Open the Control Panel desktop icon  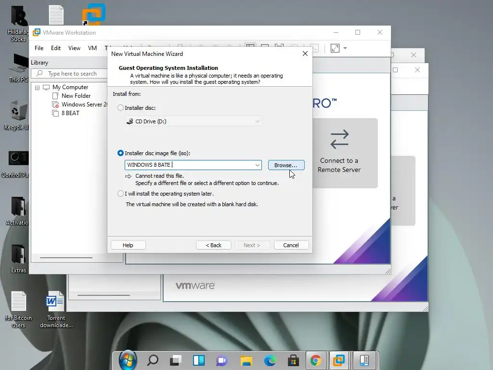coord(15,164)
